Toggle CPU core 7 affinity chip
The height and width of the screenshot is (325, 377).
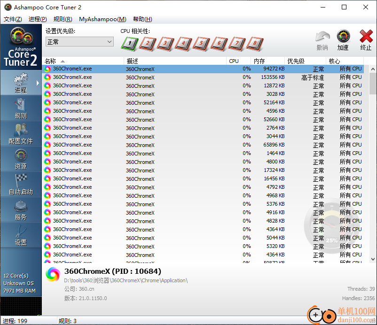237,44
